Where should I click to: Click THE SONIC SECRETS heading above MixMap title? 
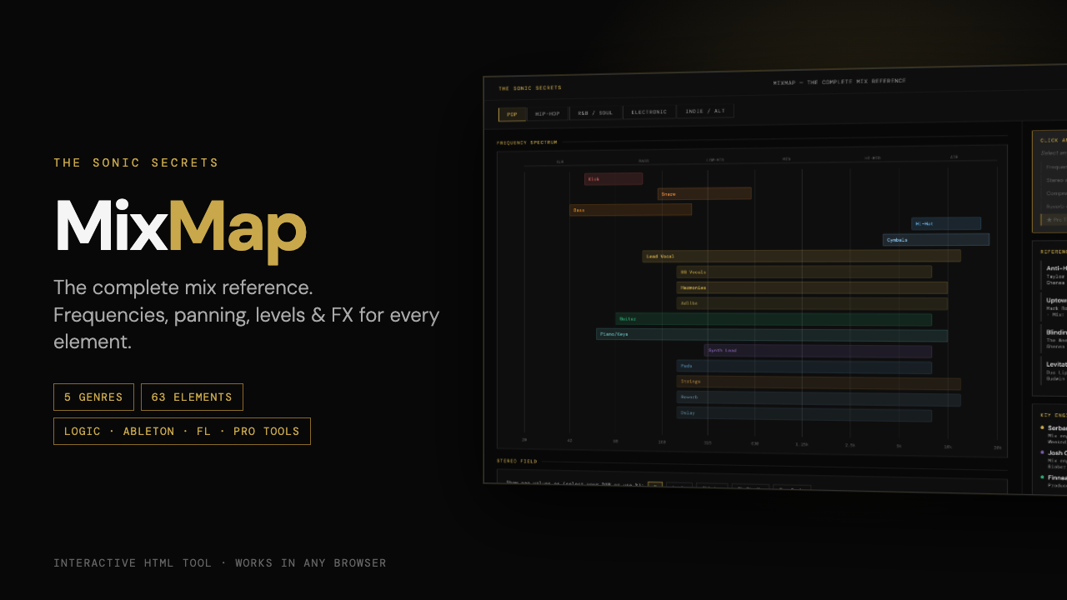click(x=136, y=163)
